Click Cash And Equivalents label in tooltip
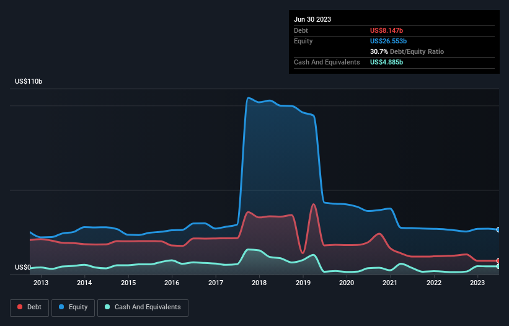Viewport: 509px width, 326px height. click(327, 62)
